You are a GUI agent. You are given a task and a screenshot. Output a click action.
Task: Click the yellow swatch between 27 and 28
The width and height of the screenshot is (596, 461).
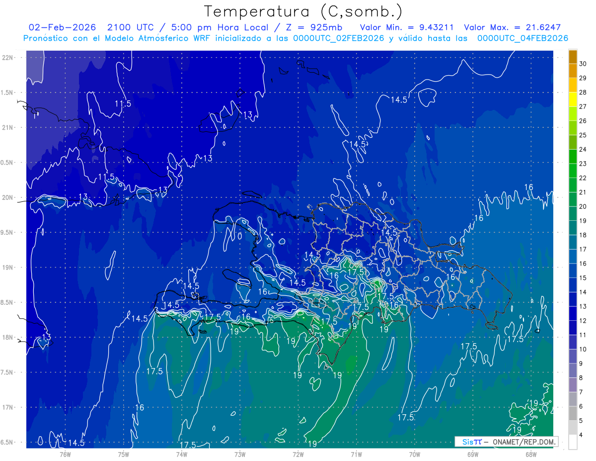573,99
